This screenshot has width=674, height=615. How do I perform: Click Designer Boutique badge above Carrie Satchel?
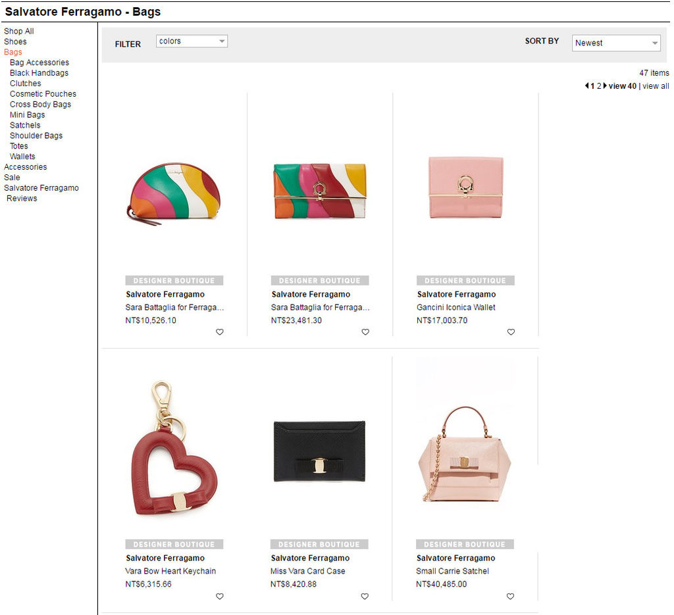pos(465,544)
